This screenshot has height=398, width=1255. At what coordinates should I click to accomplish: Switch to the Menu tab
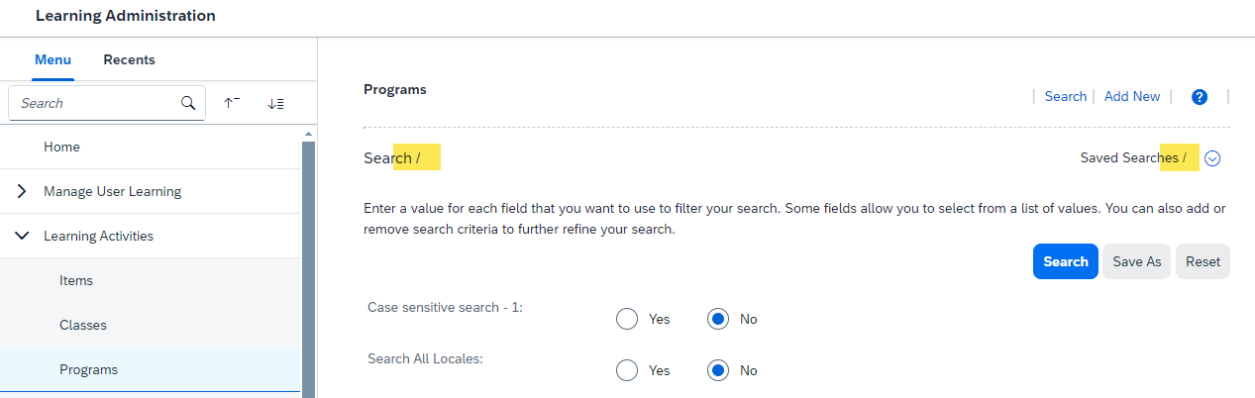point(52,59)
